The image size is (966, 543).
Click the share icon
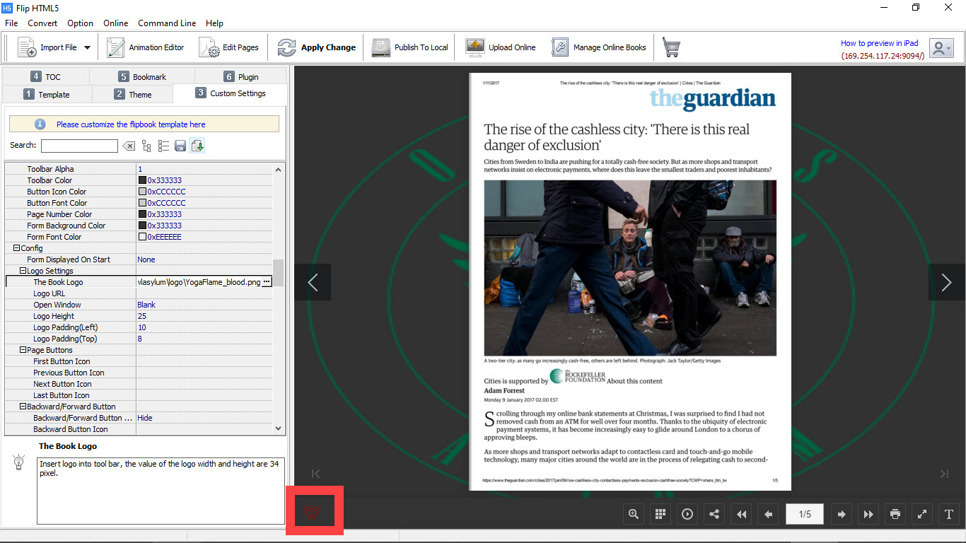pos(714,514)
